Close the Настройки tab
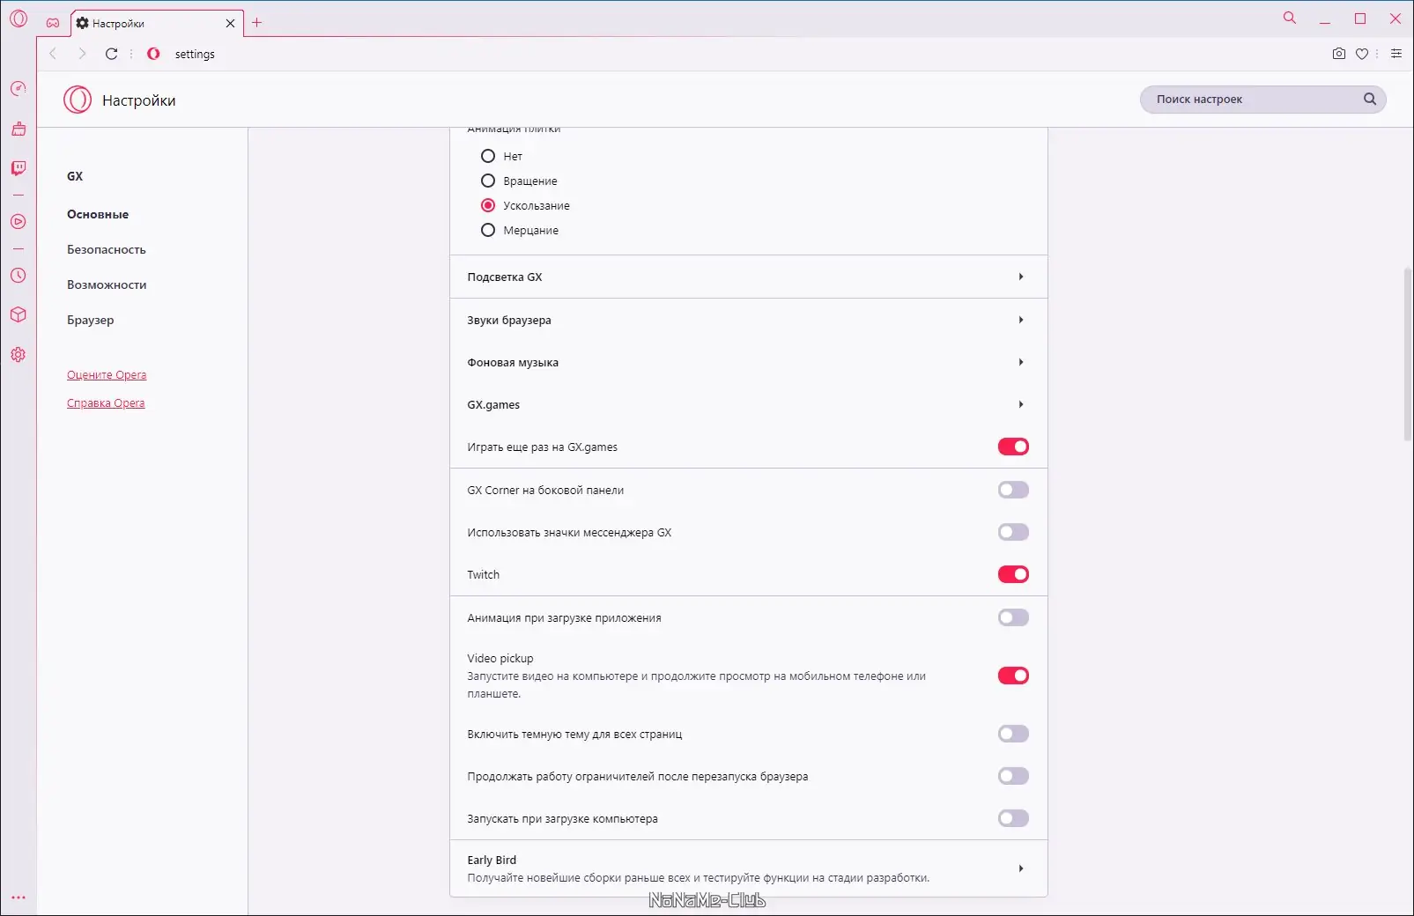This screenshot has width=1414, height=916. point(231,24)
